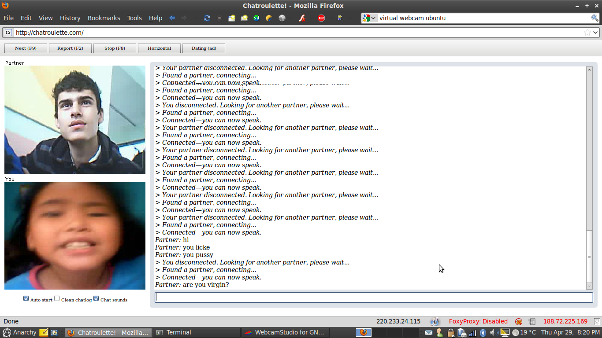The image size is (602, 338).
Task: Click the cookie manager icon
Action: 269,18
